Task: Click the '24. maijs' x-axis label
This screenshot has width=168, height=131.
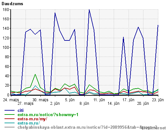Action: [x=11, y=100]
